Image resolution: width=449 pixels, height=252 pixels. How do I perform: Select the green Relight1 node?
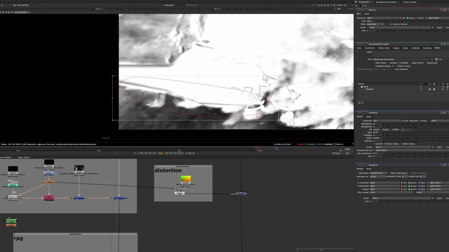pyautogui.click(x=13, y=185)
